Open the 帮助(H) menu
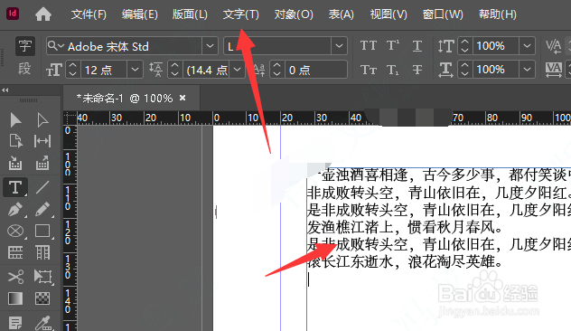 [498, 14]
